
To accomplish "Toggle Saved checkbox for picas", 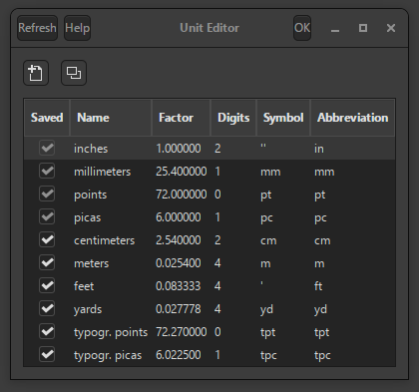I will 47,216.
